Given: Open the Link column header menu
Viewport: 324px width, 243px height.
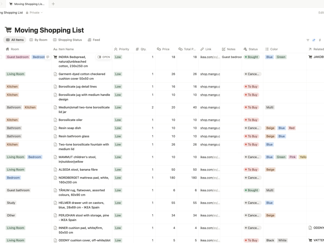Looking at the screenshot, I should coord(209,49).
